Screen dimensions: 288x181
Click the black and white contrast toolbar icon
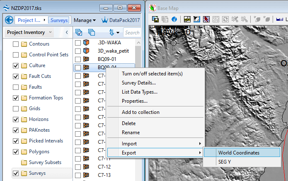196,19
